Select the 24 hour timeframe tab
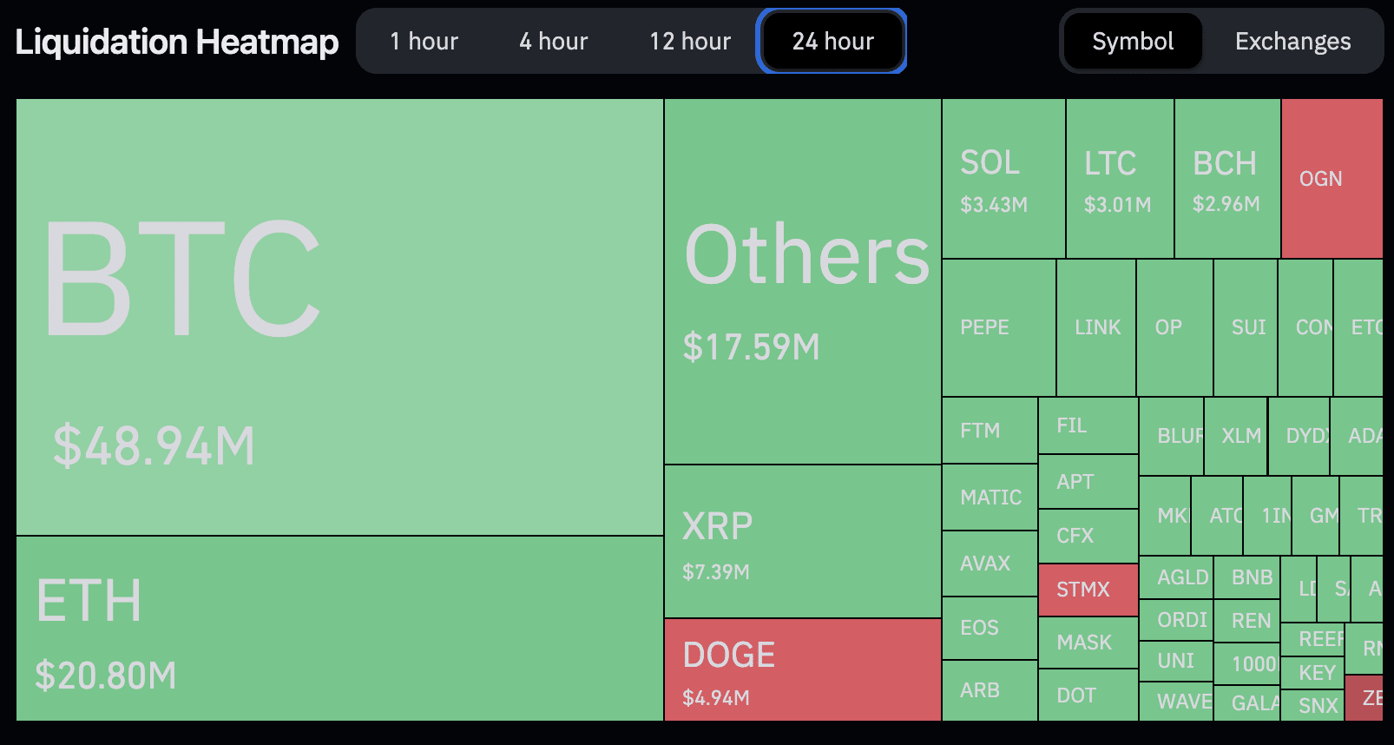 [x=832, y=42]
